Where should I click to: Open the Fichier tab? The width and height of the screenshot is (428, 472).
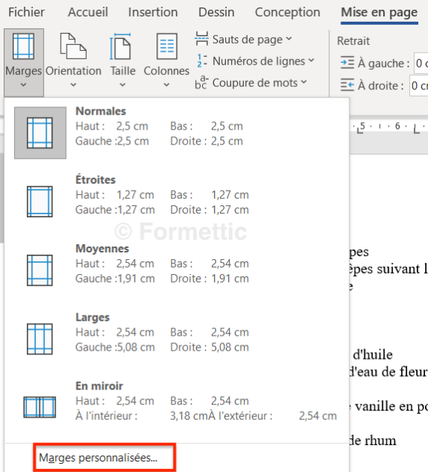(x=26, y=12)
